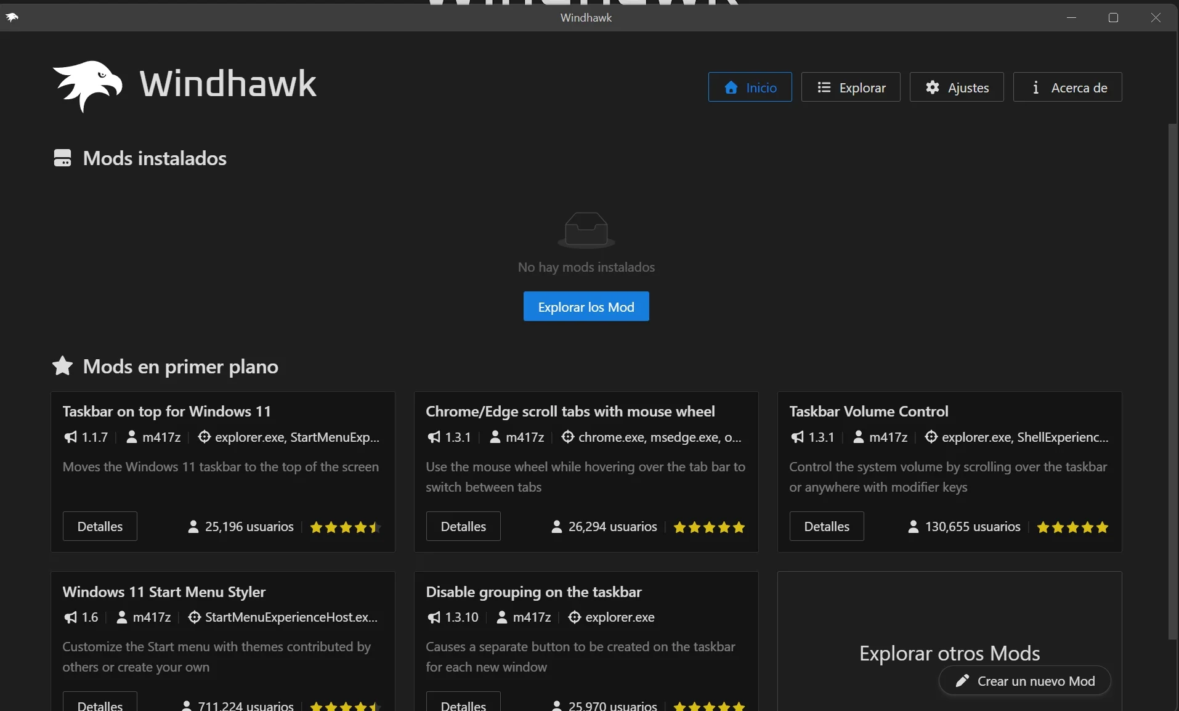Screen dimensions: 1179x711
Task: Click target process icon on Taskbar on top mod
Action: pos(205,437)
